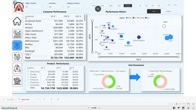This screenshot has width=196, height=110.
Task: Sort product table by segment header
Action: tap(30, 68)
